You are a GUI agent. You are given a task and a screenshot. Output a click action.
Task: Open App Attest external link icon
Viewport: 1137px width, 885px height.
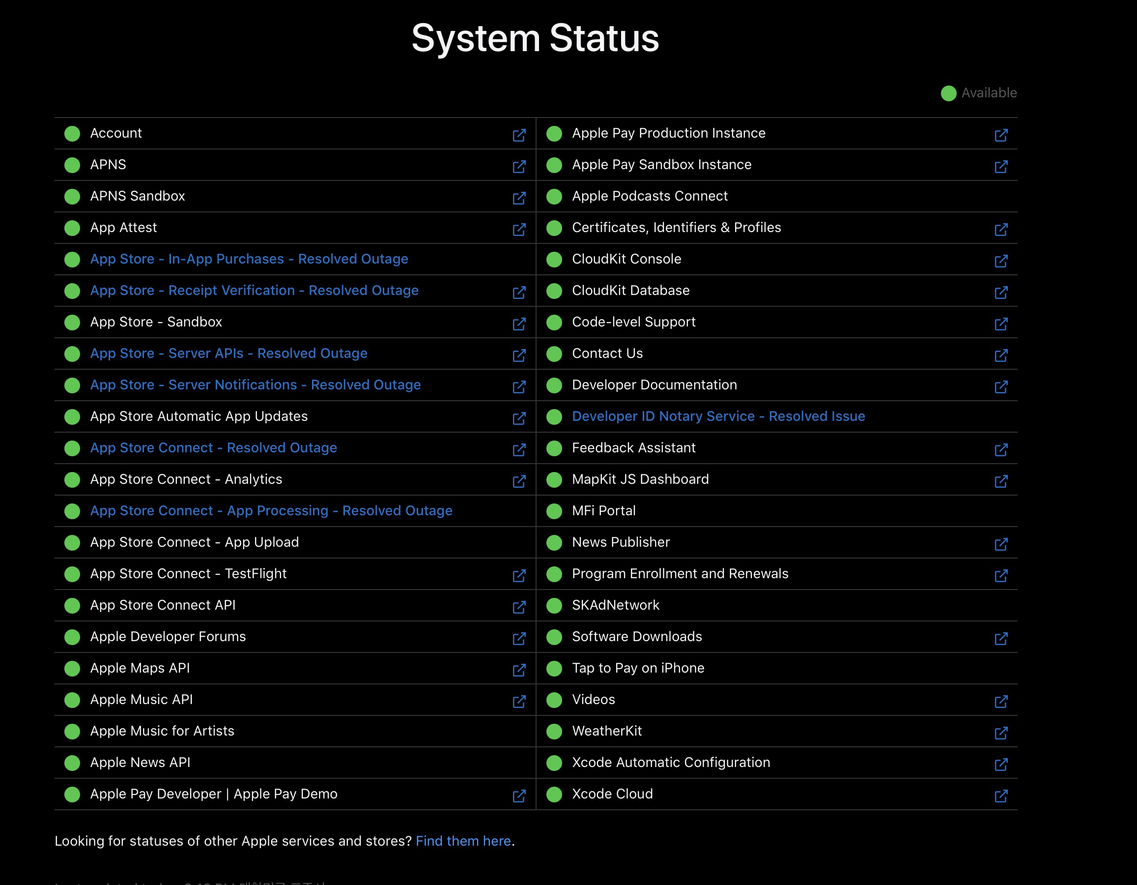(x=518, y=229)
